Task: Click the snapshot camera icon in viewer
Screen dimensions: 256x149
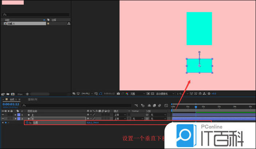Action: coord(118,93)
